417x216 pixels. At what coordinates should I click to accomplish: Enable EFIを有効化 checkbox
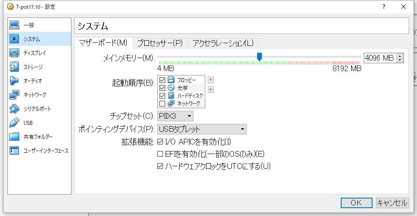(x=160, y=154)
